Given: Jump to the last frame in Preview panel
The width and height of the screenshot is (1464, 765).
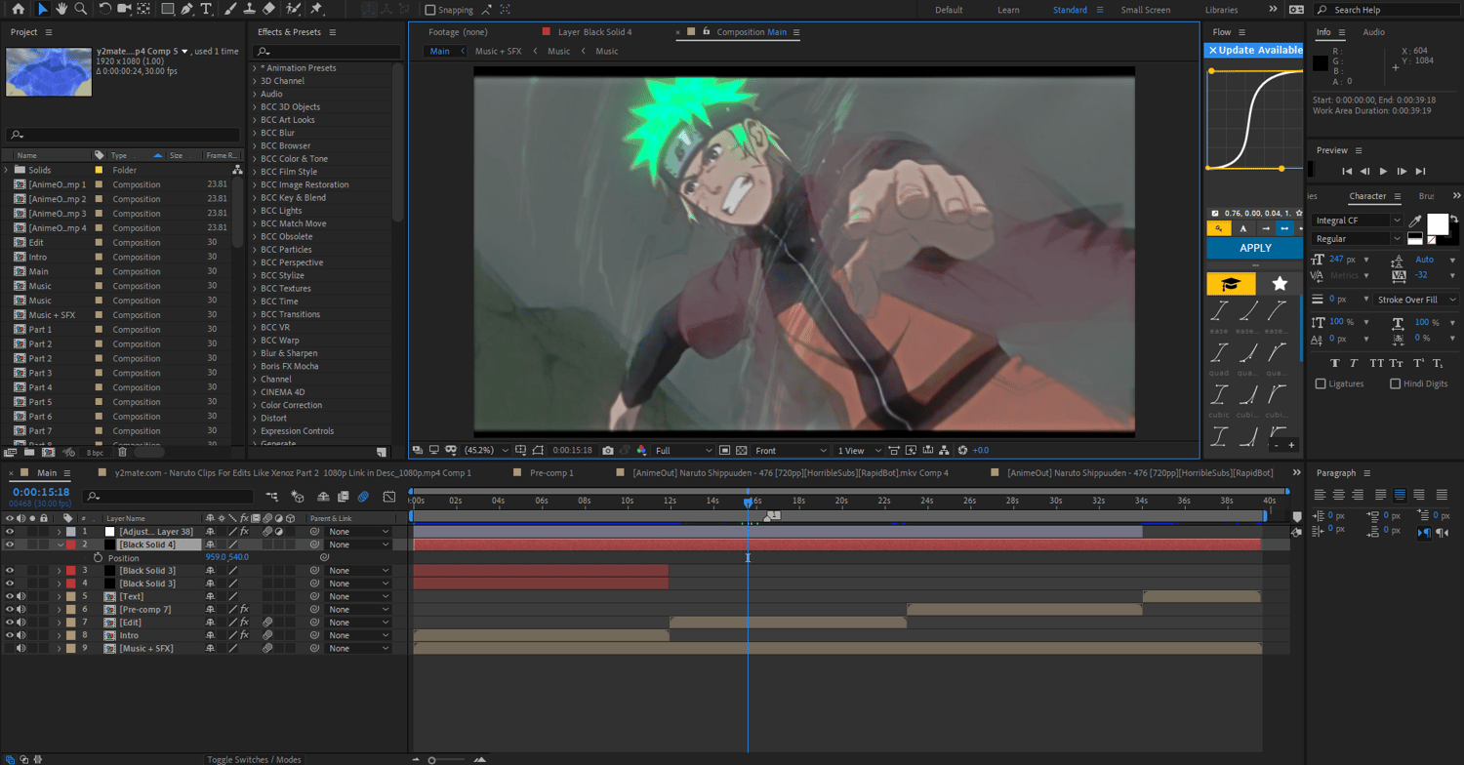Looking at the screenshot, I should click(1420, 172).
